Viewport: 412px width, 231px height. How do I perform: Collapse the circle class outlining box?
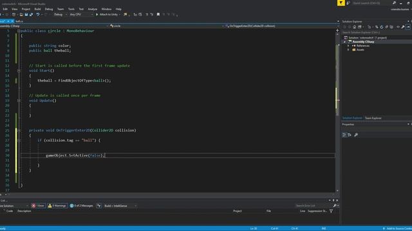[19, 31]
